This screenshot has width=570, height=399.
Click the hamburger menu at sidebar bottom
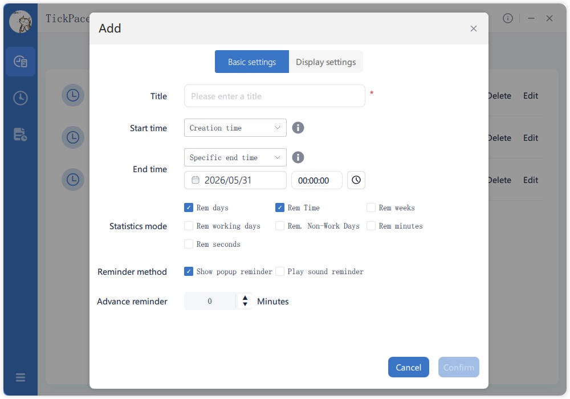coord(21,377)
